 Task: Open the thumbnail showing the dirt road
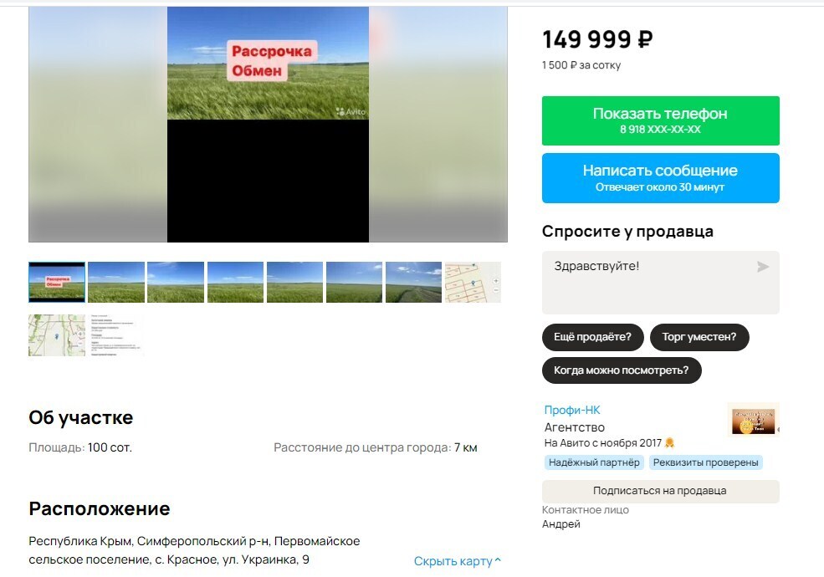[413, 282]
